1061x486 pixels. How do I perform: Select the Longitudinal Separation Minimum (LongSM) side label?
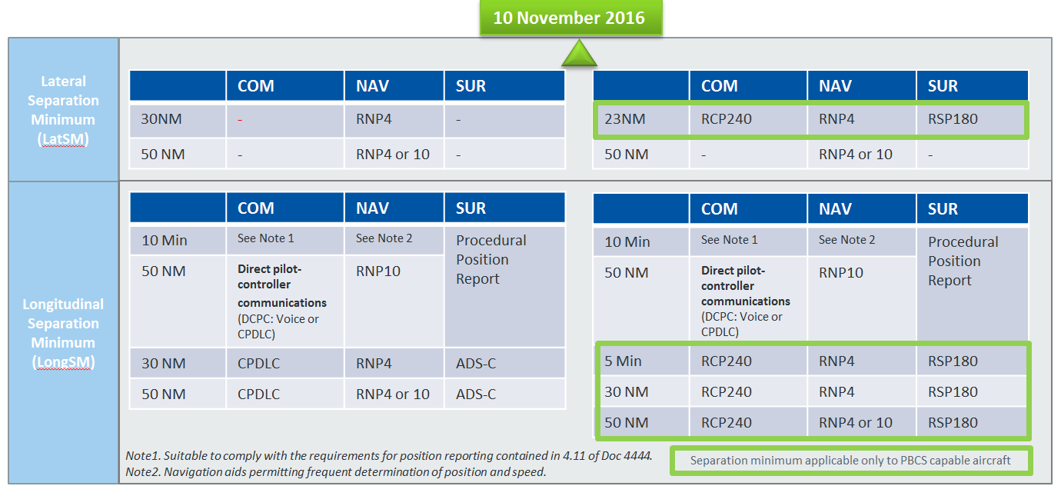click(63, 333)
